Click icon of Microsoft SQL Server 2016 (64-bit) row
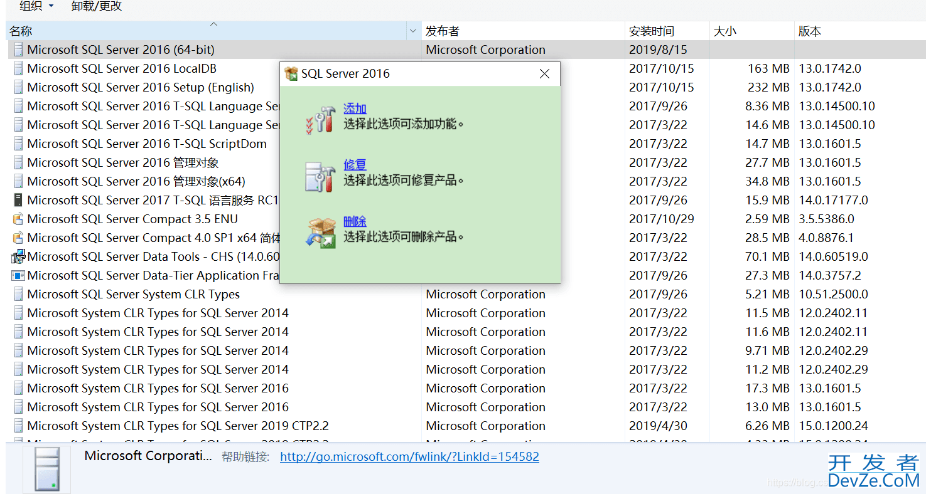The image size is (926, 494). [18, 50]
